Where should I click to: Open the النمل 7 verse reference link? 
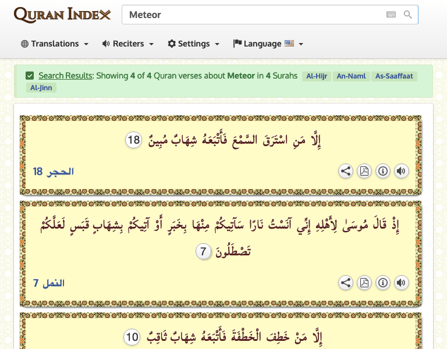tap(49, 283)
